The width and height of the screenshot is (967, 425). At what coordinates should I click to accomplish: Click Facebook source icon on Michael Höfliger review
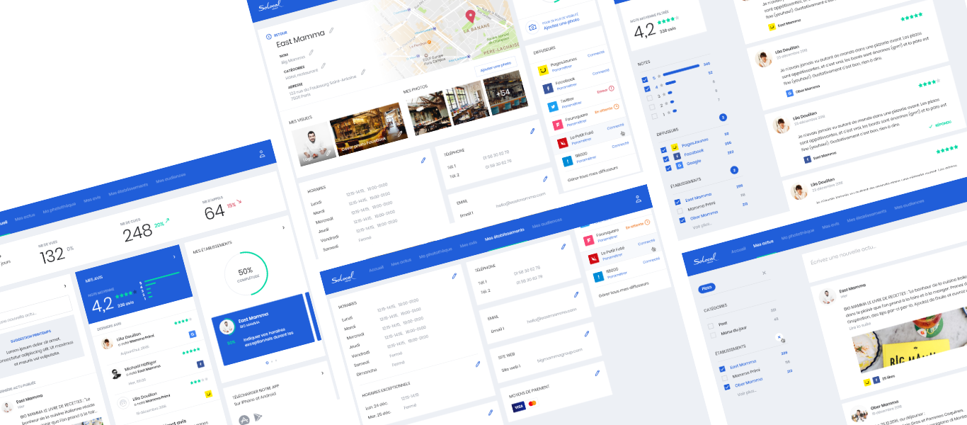pos(200,364)
